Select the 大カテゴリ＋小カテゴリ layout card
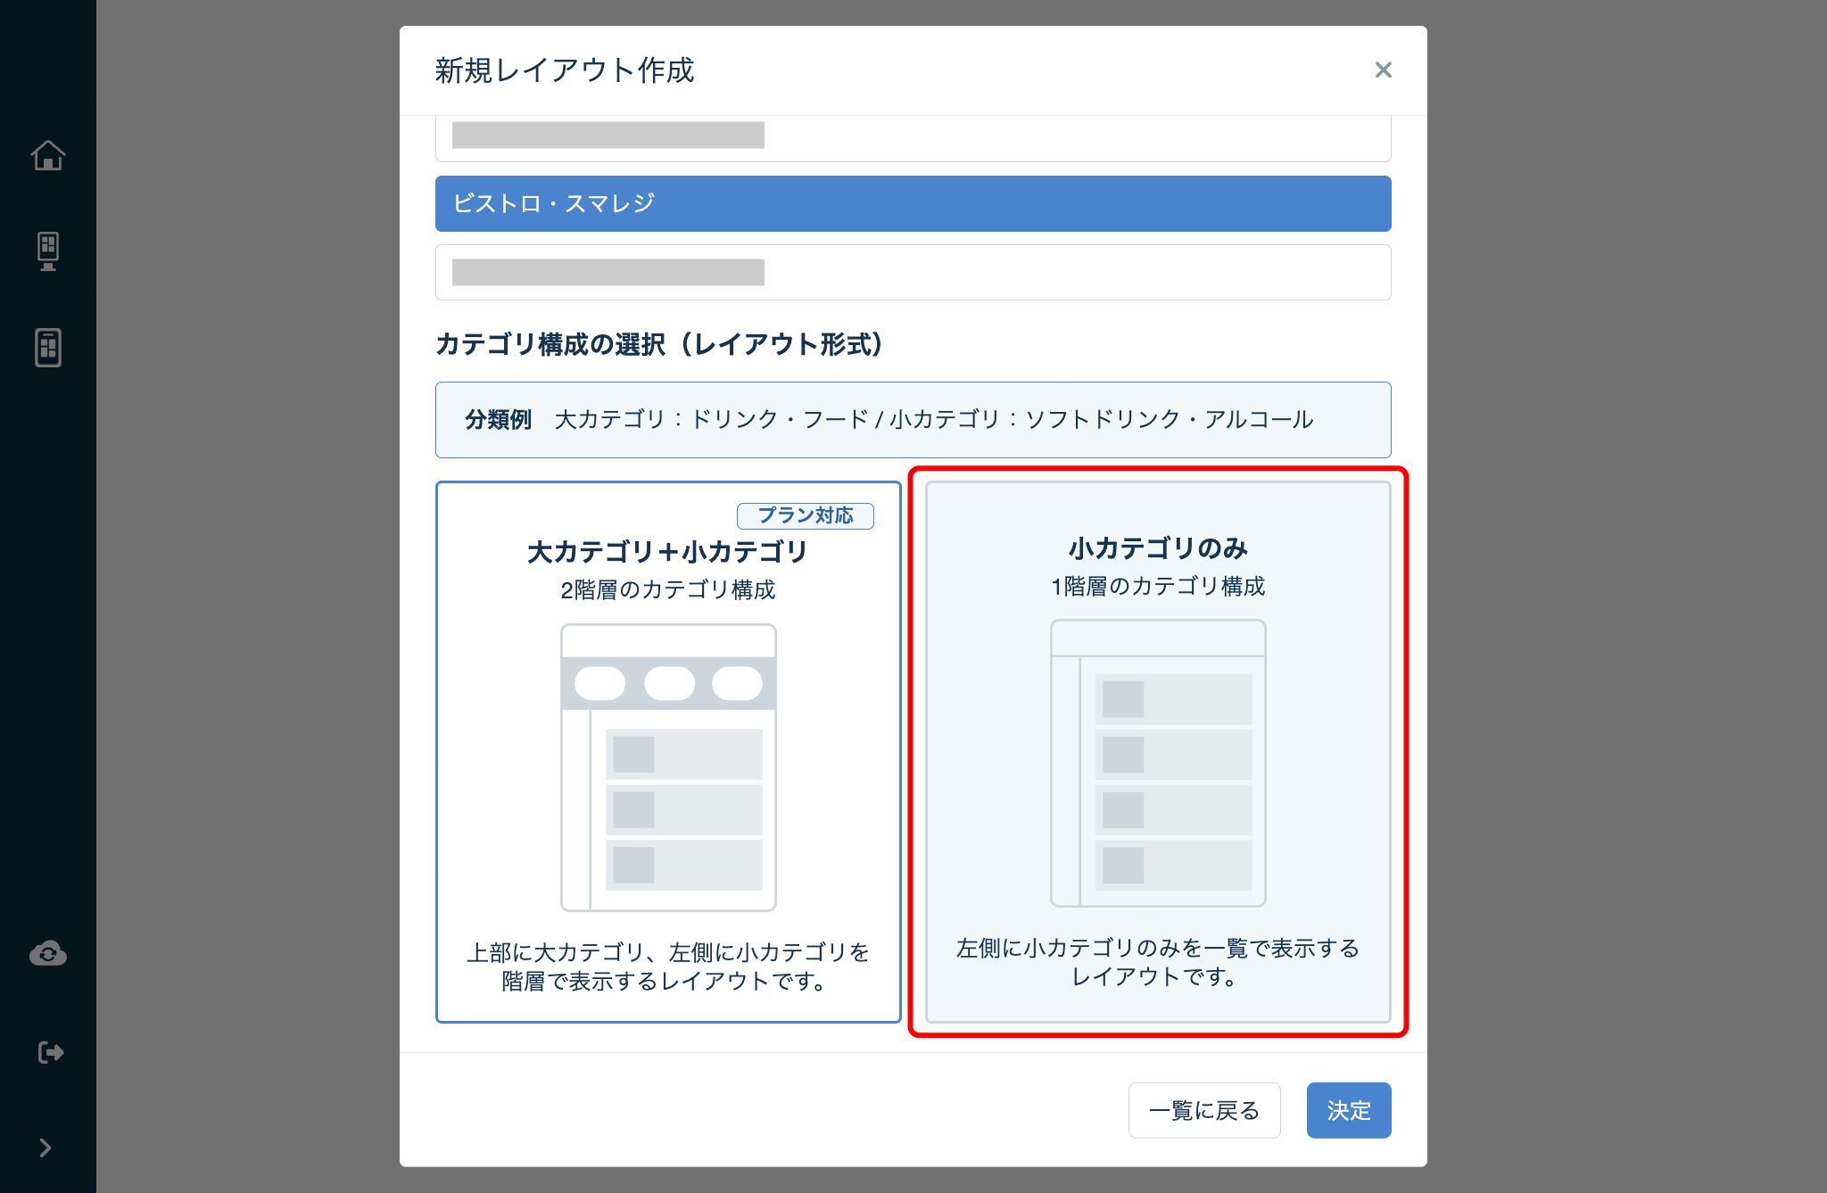 (668, 752)
